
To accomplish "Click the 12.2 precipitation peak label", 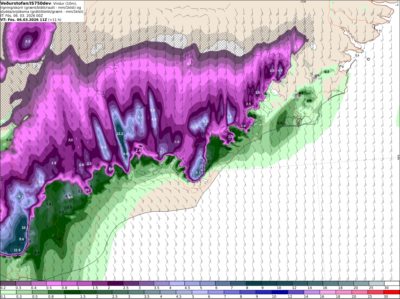I will pos(119,134).
